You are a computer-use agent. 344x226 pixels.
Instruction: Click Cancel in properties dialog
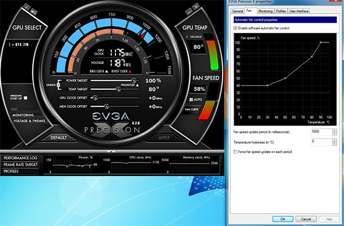point(306,219)
